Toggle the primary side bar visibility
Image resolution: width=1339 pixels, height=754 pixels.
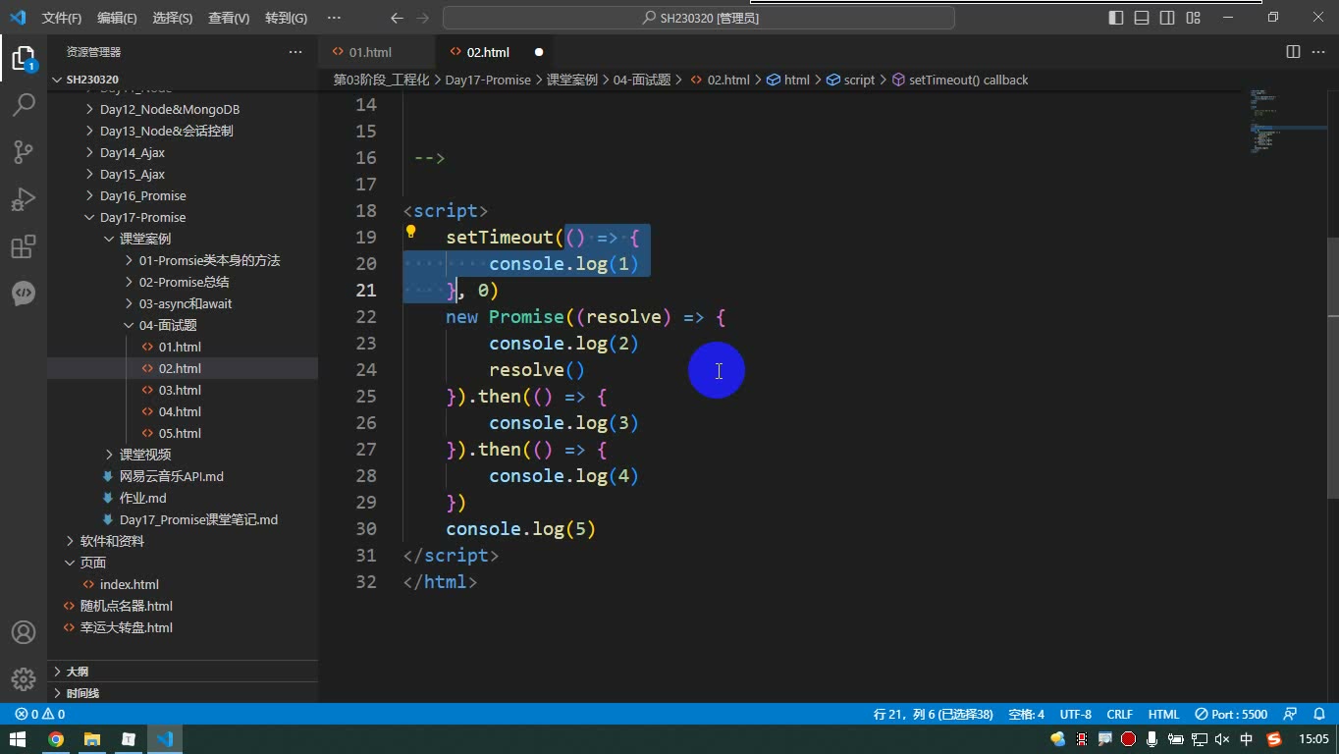coord(1116,18)
